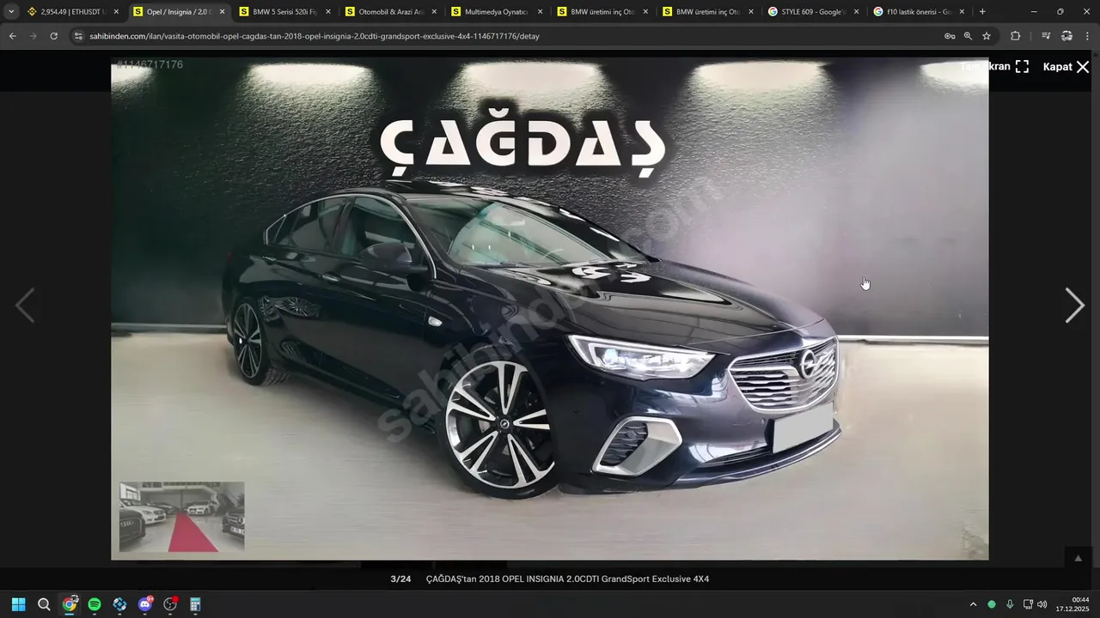Close the photo viewer with Kapat

point(1066,67)
